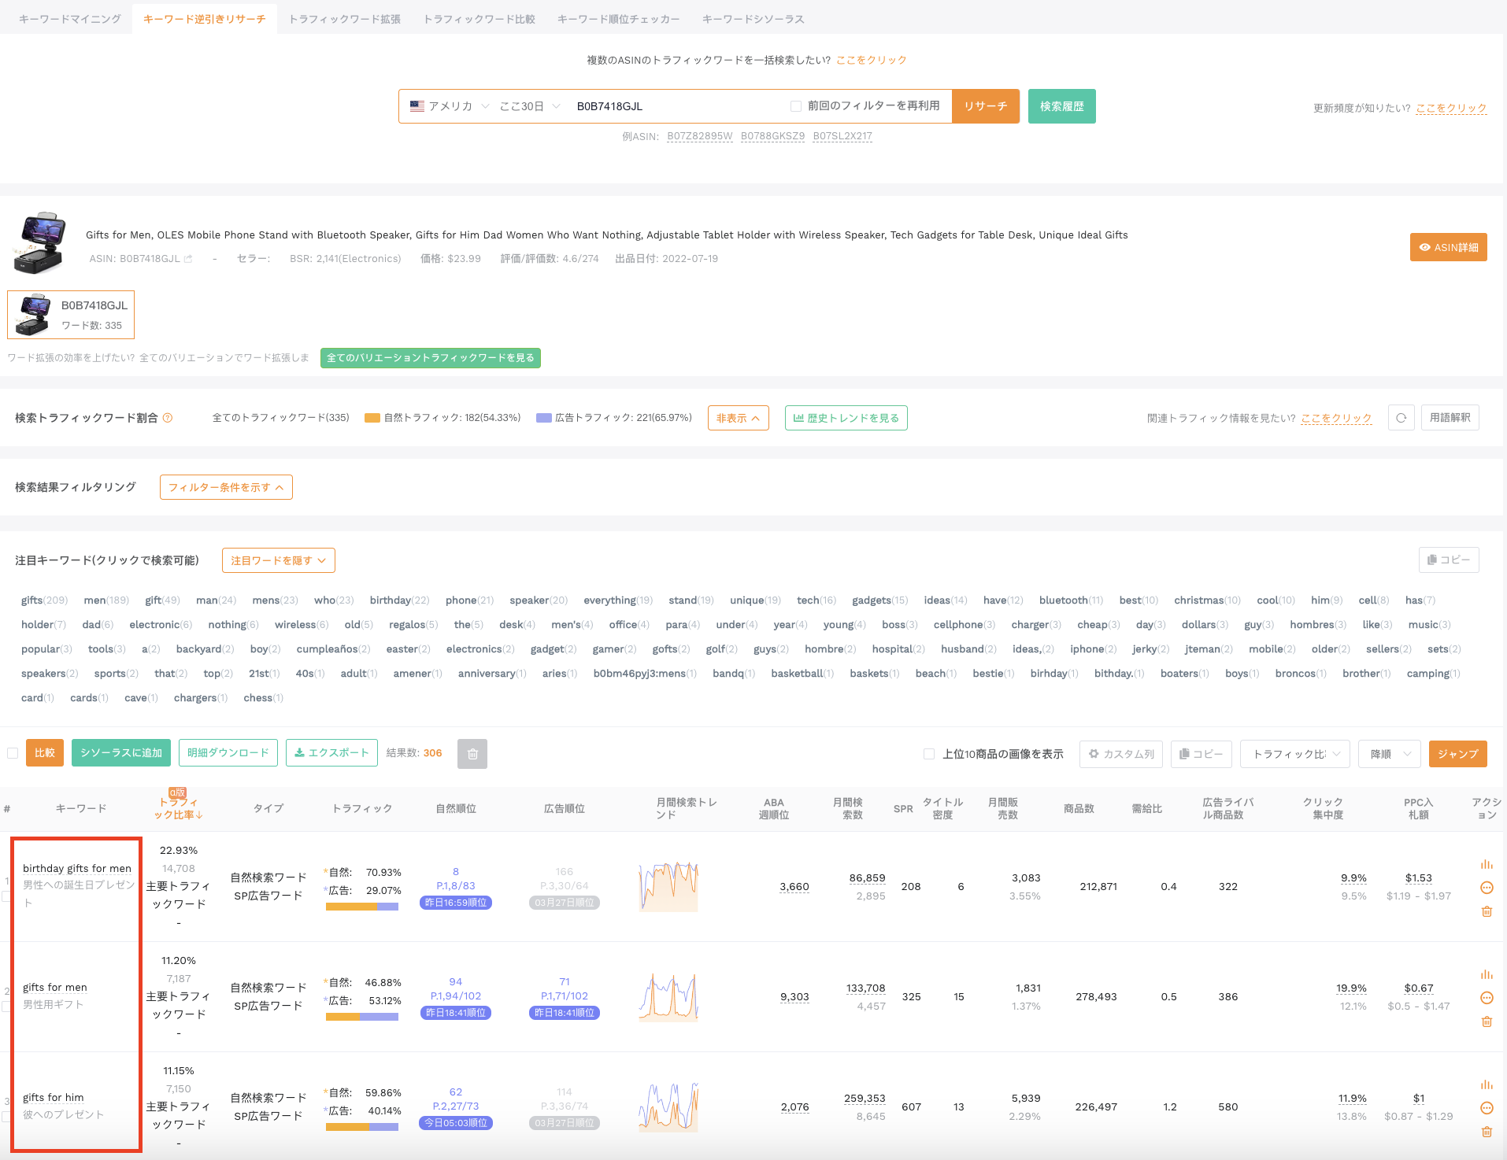
Task: Open the トラフィックワード比較 tab
Action: (479, 19)
